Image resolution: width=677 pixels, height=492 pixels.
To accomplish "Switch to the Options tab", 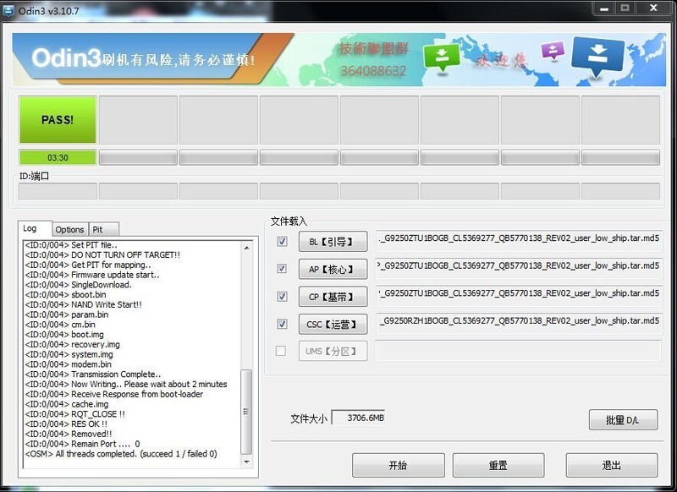I will 69,229.
